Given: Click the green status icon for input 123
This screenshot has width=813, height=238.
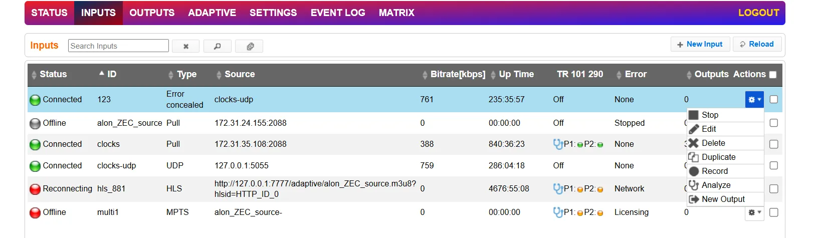Looking at the screenshot, I should 35,100.
